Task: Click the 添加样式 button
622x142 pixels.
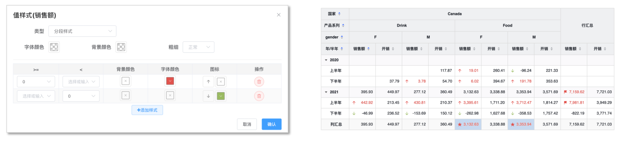Action: (147, 110)
